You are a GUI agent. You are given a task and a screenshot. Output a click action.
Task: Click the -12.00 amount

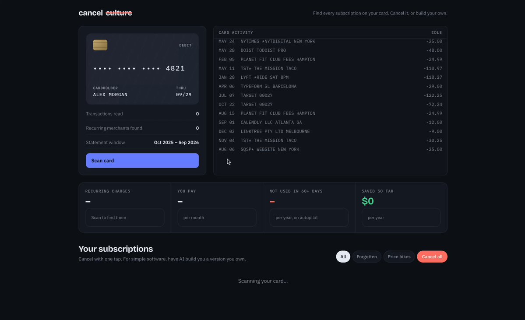[x=434, y=123]
